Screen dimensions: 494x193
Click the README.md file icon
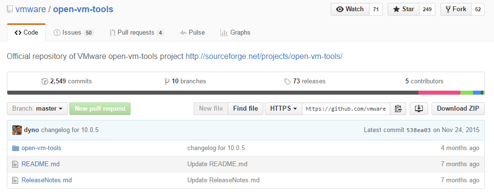click(x=15, y=164)
